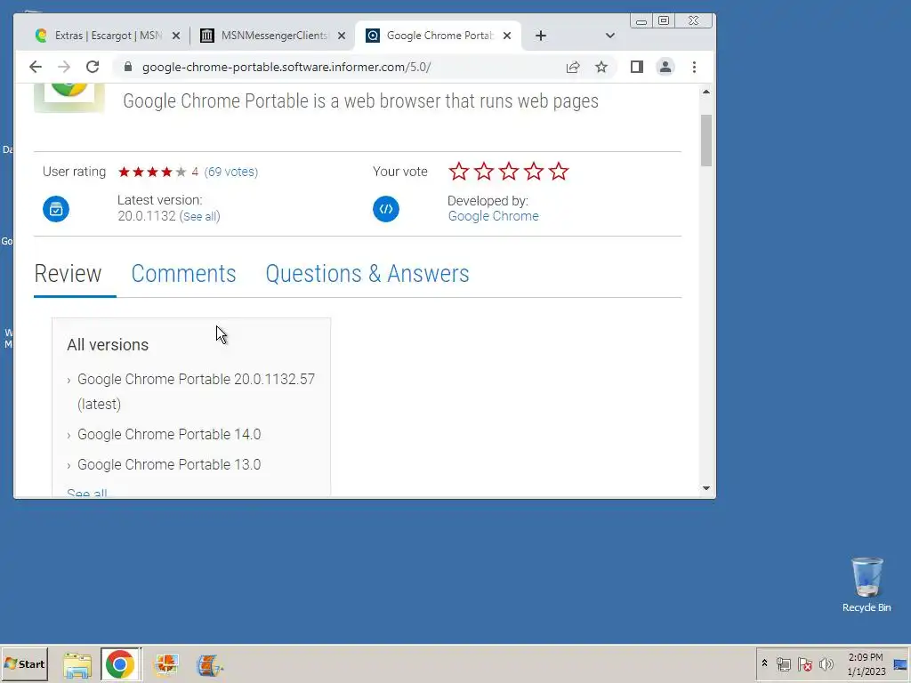Image resolution: width=911 pixels, height=683 pixels.
Task: Close the MSNMessengerClients tab
Action: click(x=342, y=36)
